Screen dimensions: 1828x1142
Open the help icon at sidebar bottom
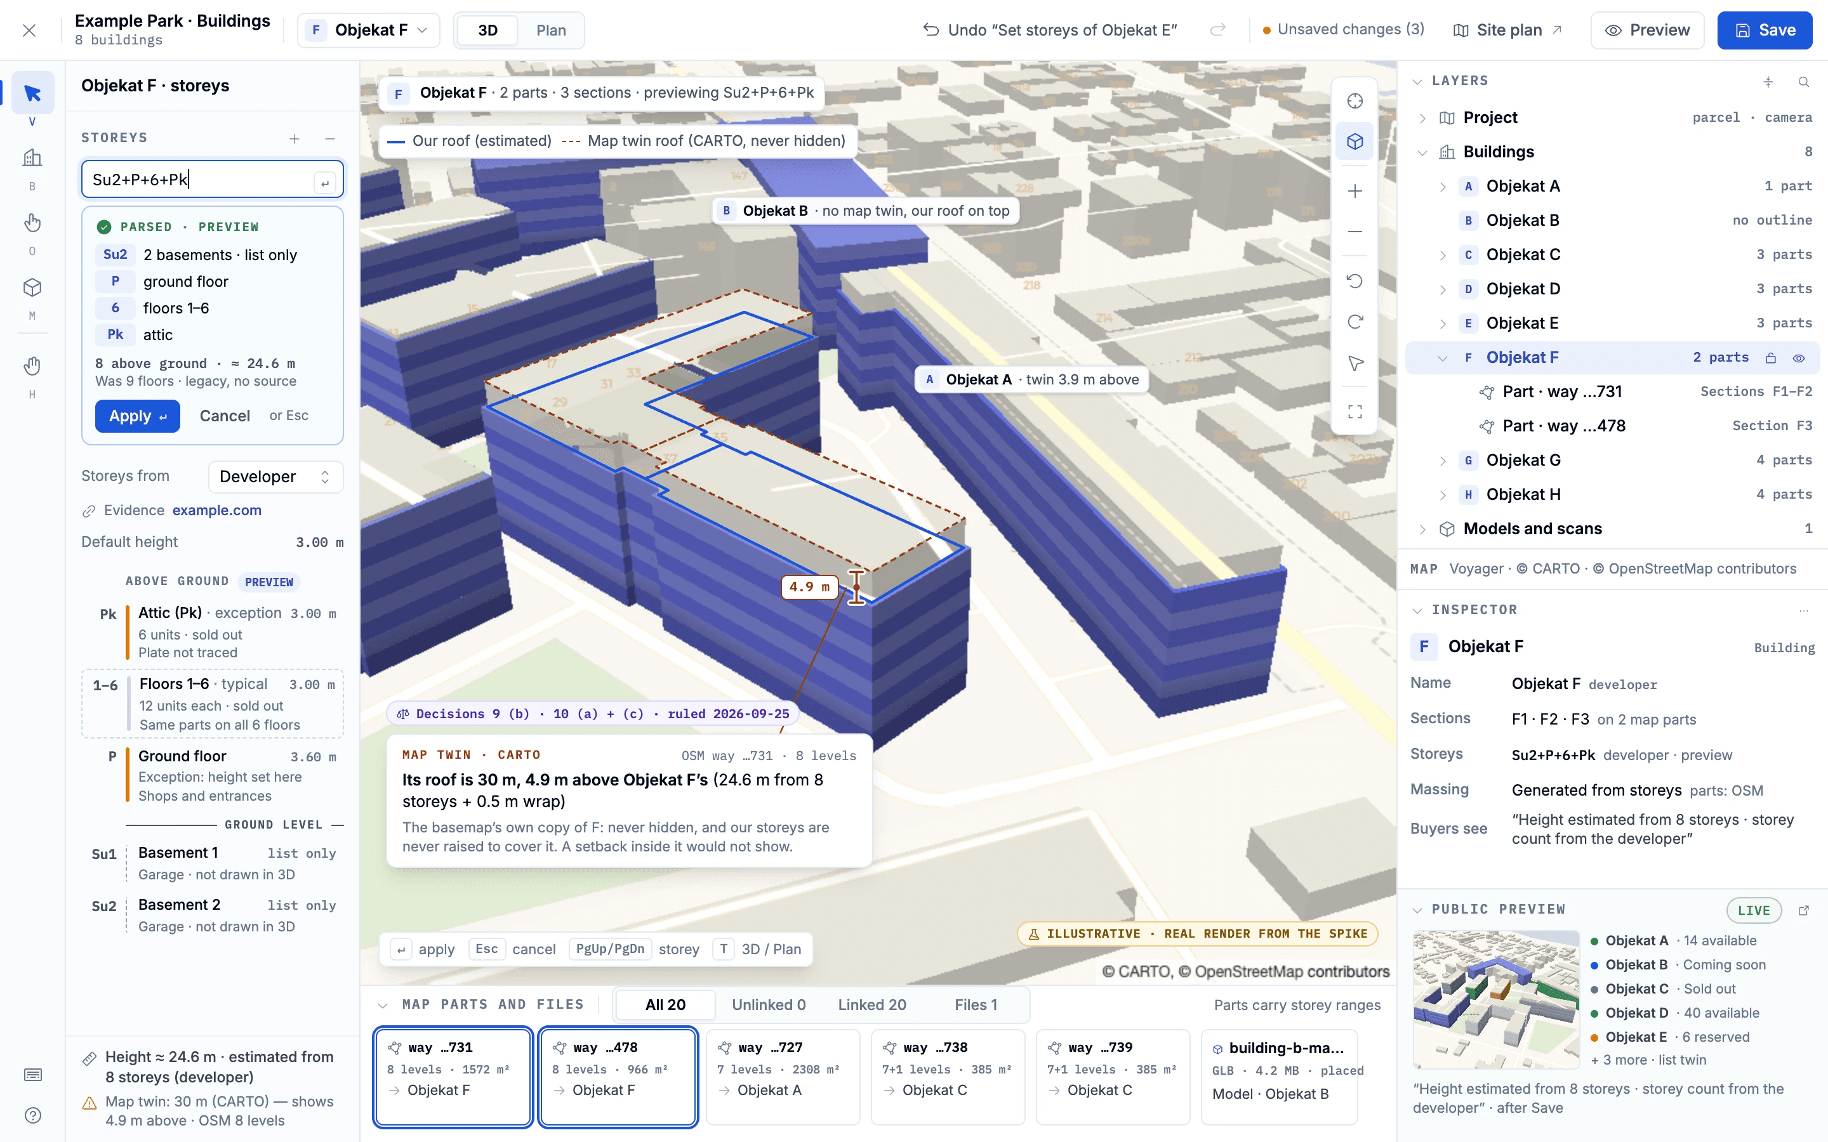pos(32,1115)
